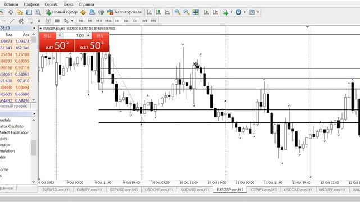Screen dimensions: 360x202
Task: Select the text tool A icon
Action: 39,21
